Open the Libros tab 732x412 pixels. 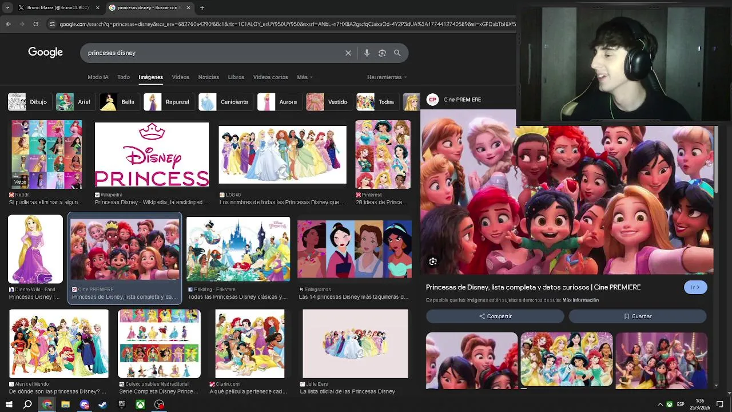[236, 77]
